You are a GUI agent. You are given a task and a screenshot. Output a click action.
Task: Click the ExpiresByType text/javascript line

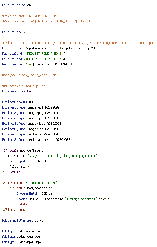(36, 140)
